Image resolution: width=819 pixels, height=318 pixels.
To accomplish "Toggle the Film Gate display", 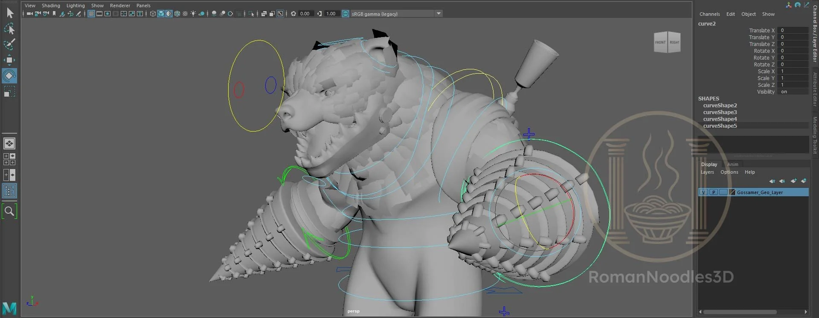I will click(x=99, y=14).
